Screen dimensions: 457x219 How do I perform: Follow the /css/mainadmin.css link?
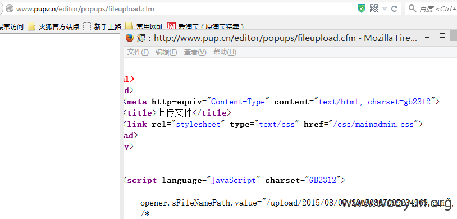pyautogui.click(x=373, y=125)
